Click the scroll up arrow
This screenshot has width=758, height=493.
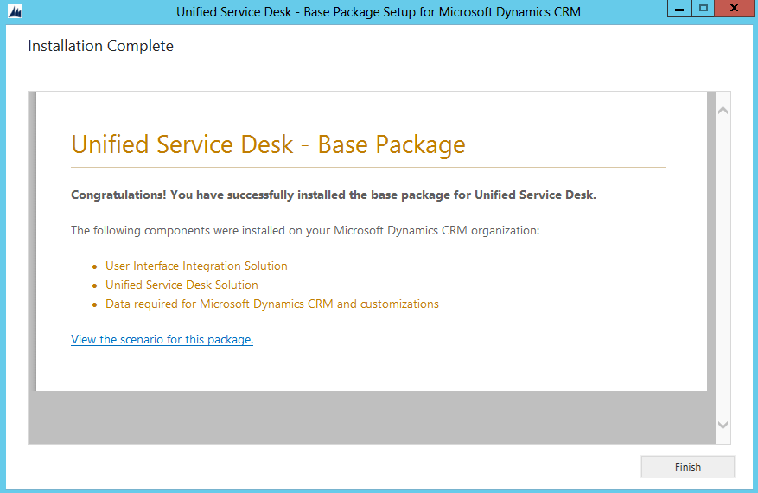[x=723, y=111]
